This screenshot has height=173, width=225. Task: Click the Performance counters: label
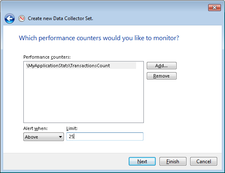click(47, 57)
